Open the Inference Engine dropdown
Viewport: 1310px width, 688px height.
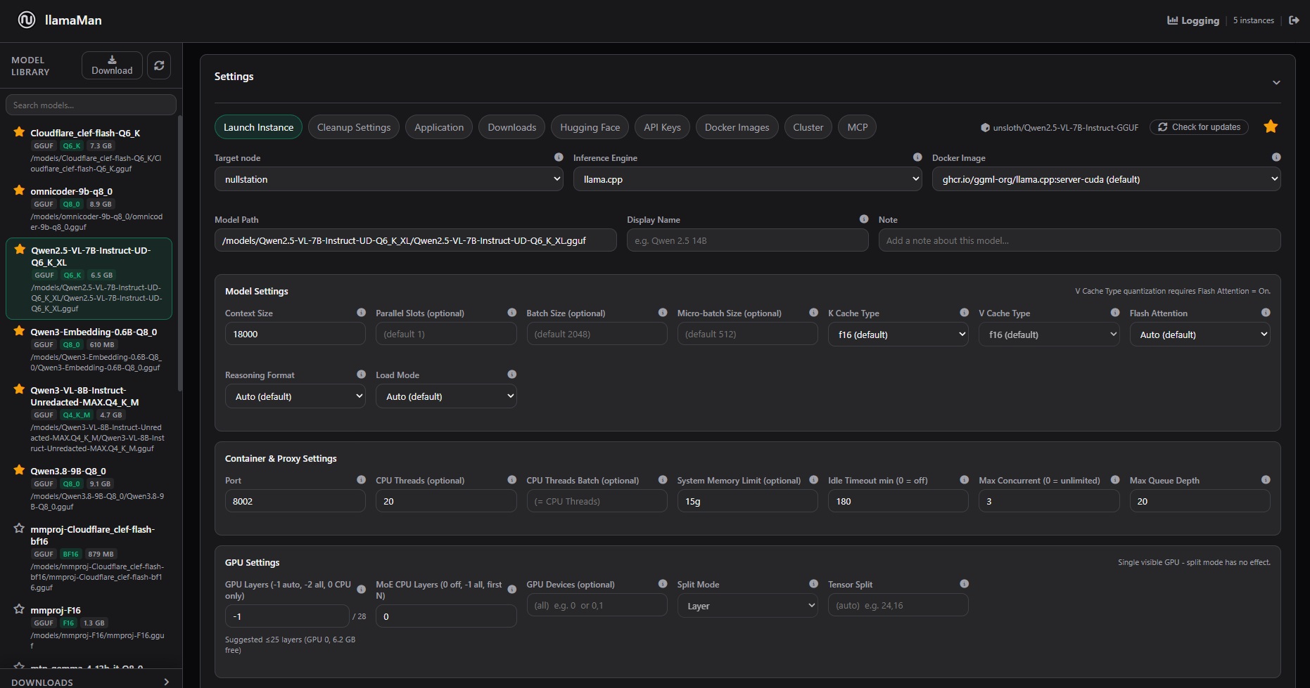click(x=747, y=179)
